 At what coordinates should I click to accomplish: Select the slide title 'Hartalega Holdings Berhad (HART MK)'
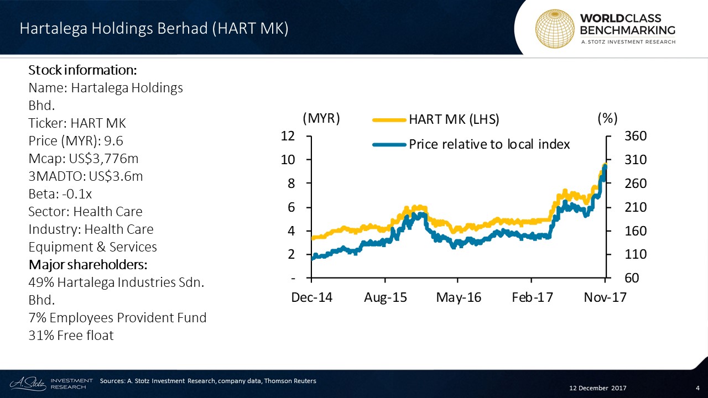click(x=154, y=29)
